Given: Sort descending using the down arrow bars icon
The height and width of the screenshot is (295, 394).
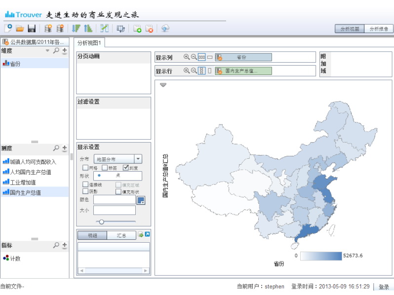Looking at the screenshot, I should (76, 29).
